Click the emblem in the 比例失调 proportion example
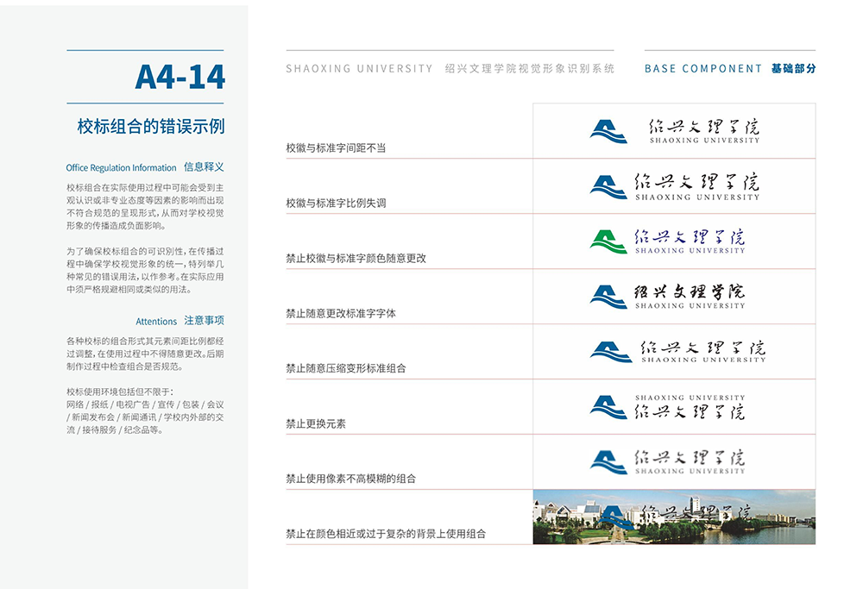The image size is (863, 589). click(608, 186)
